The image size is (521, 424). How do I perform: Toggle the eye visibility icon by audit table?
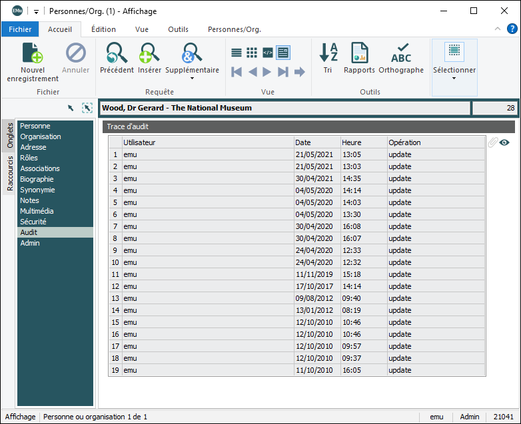504,142
